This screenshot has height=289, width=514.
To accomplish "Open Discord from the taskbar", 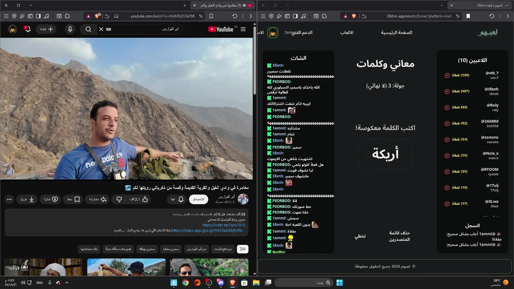I will 220,283.
